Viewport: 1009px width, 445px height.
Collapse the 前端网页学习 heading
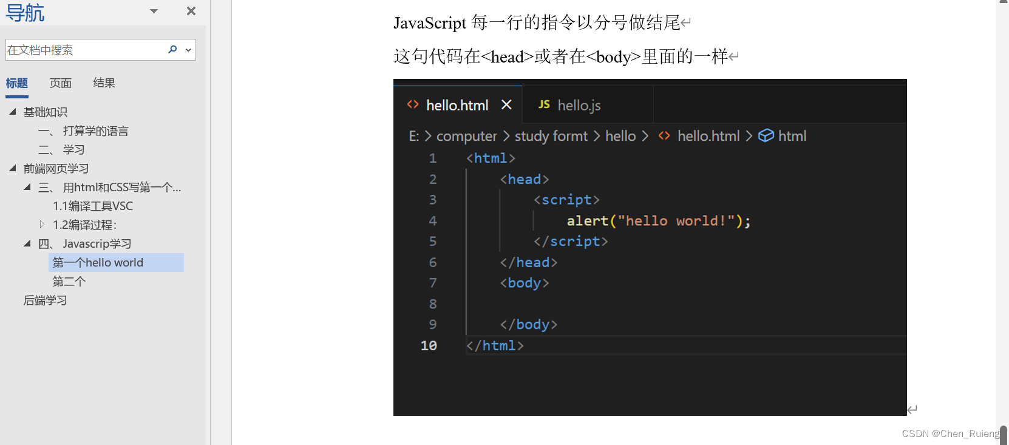click(12, 168)
